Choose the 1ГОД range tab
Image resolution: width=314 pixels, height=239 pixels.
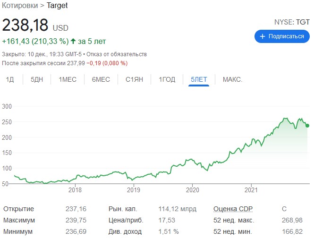click(x=167, y=79)
